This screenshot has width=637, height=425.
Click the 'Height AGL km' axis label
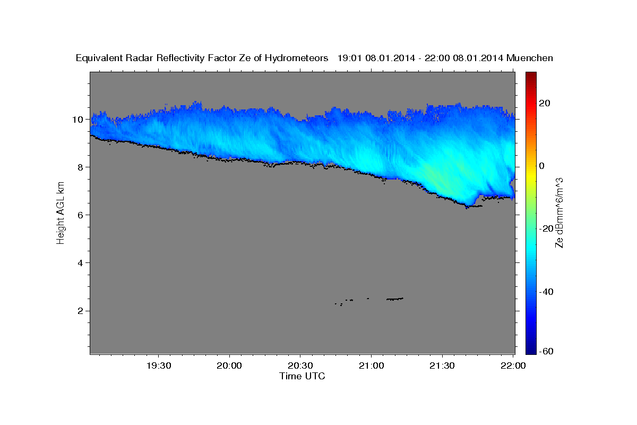click(61, 212)
